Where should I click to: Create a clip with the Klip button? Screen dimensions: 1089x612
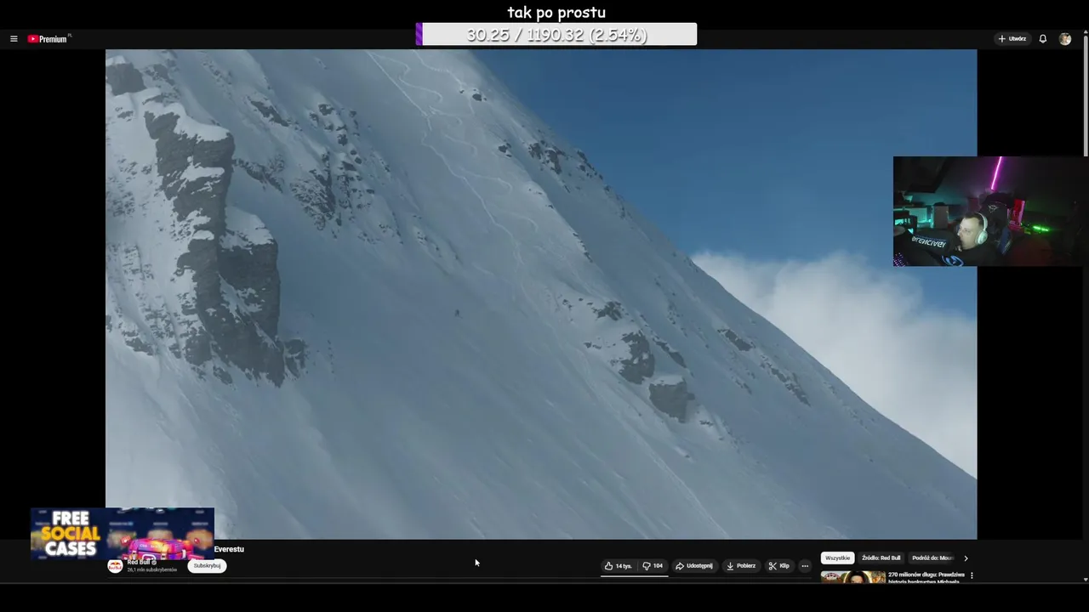pyautogui.click(x=778, y=566)
